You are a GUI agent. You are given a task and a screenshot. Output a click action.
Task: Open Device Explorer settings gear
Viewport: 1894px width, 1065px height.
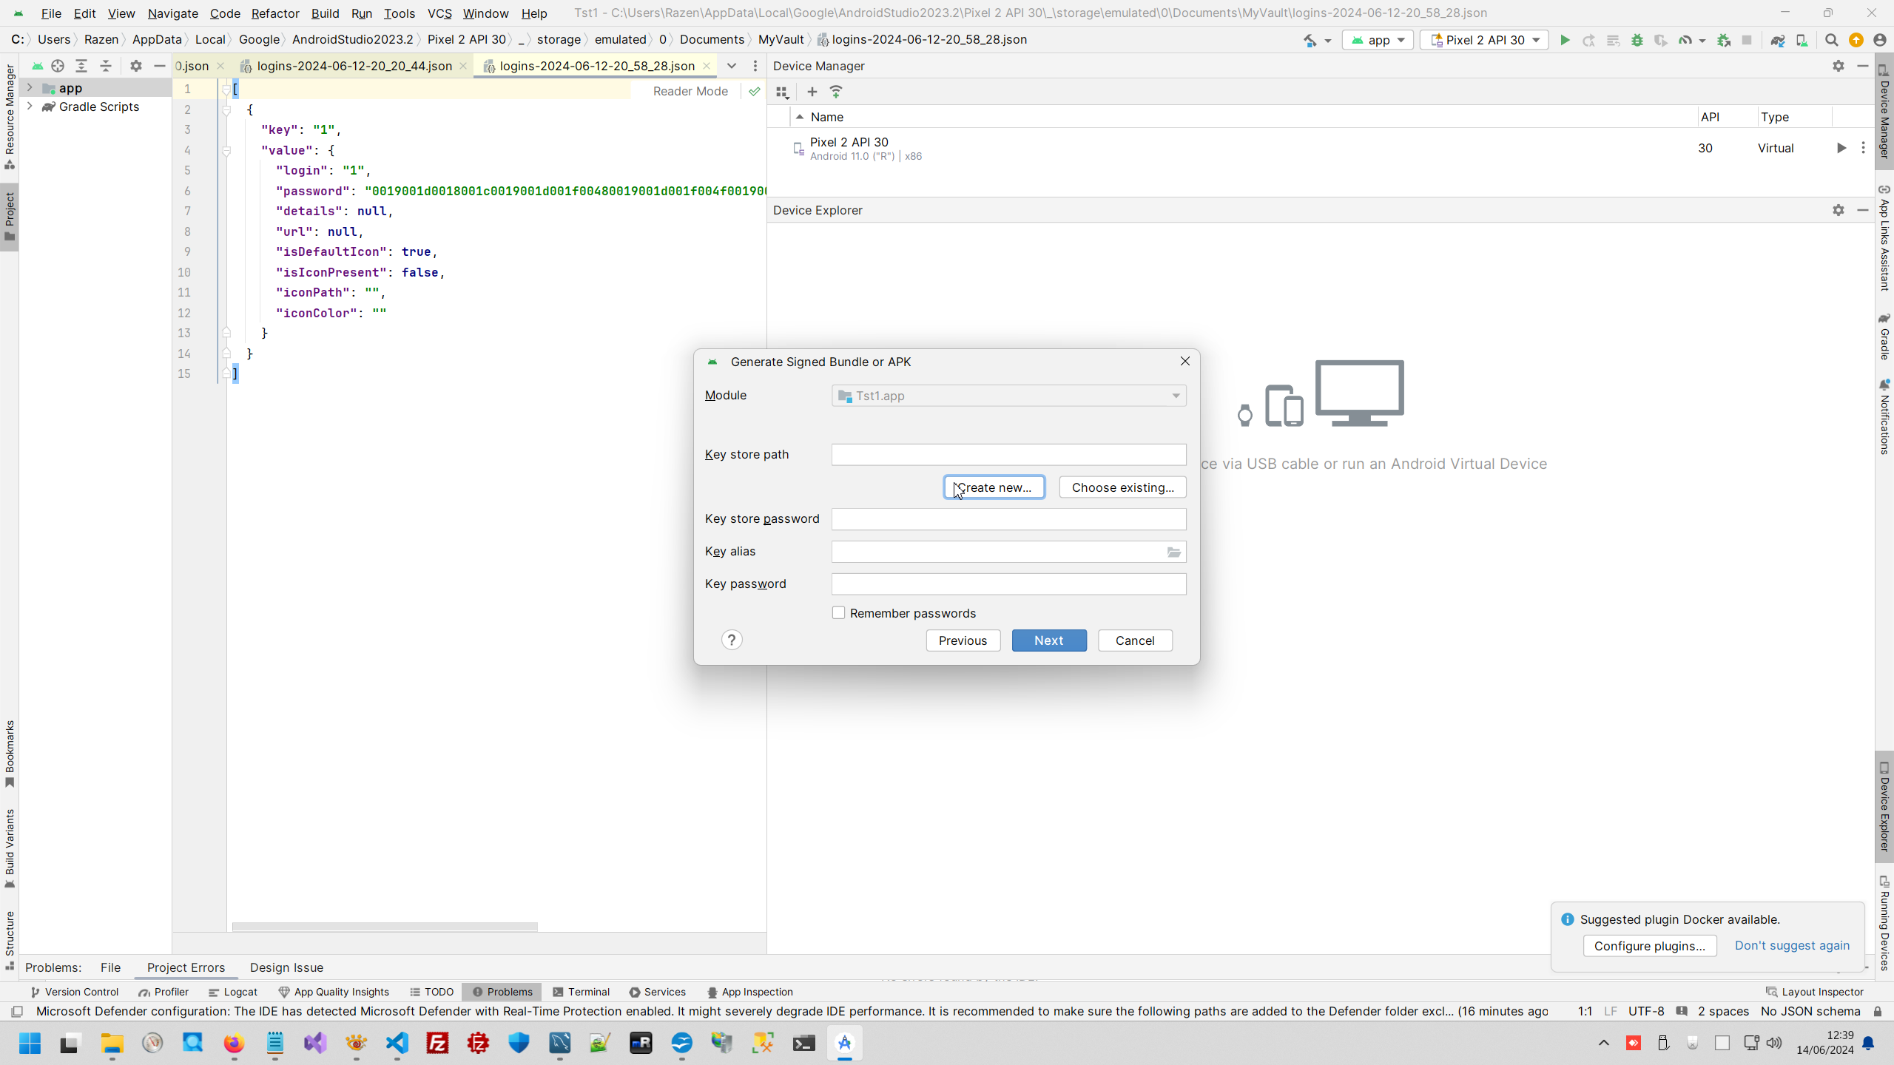click(x=1838, y=210)
